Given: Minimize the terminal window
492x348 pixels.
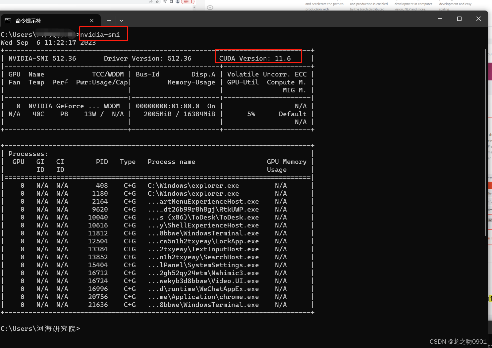Looking at the screenshot, I should point(440,19).
